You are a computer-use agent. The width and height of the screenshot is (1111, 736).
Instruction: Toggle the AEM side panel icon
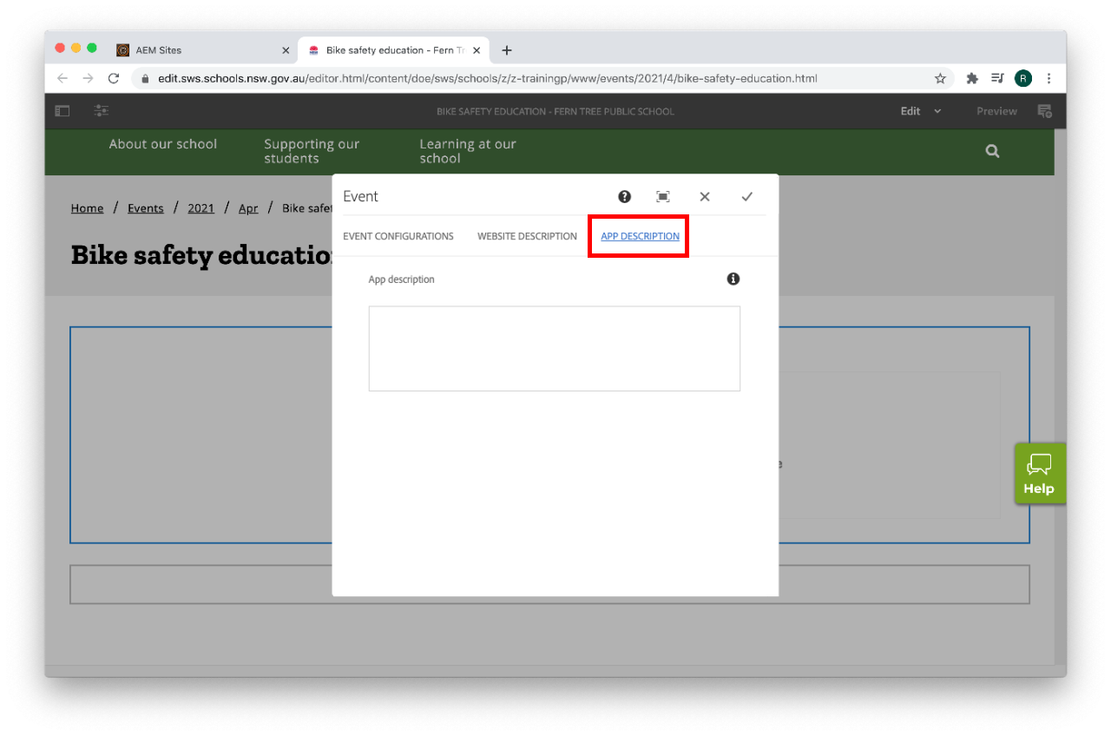tap(62, 111)
